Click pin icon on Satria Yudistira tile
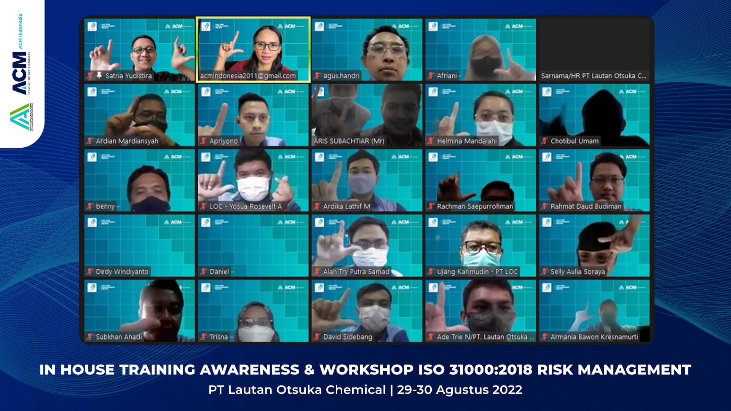 point(99,75)
